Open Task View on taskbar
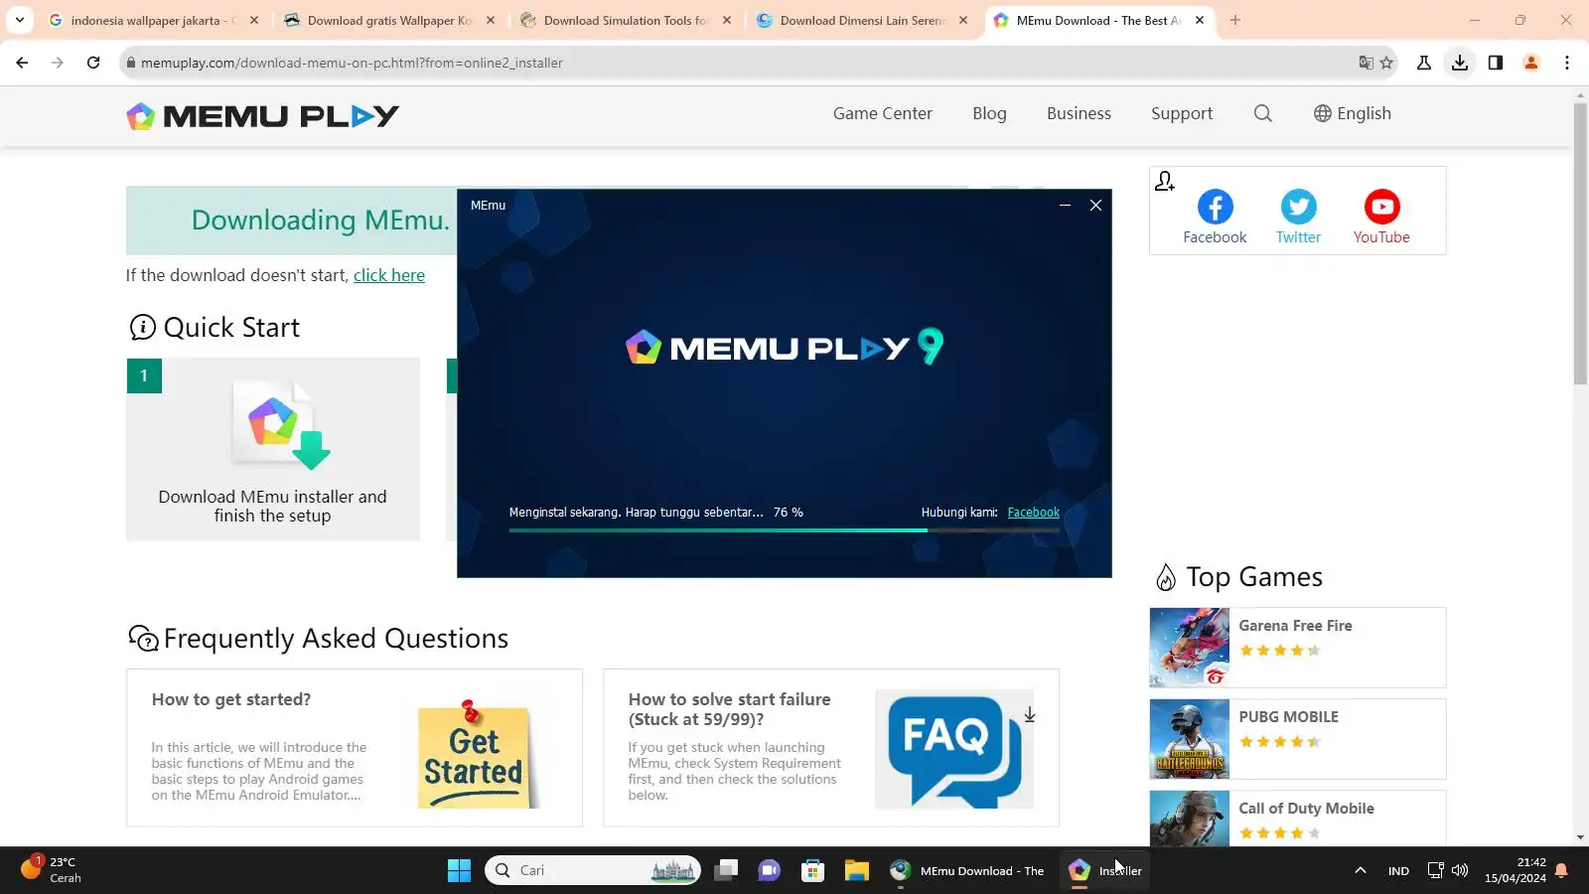This screenshot has width=1589, height=894. pos(726,871)
